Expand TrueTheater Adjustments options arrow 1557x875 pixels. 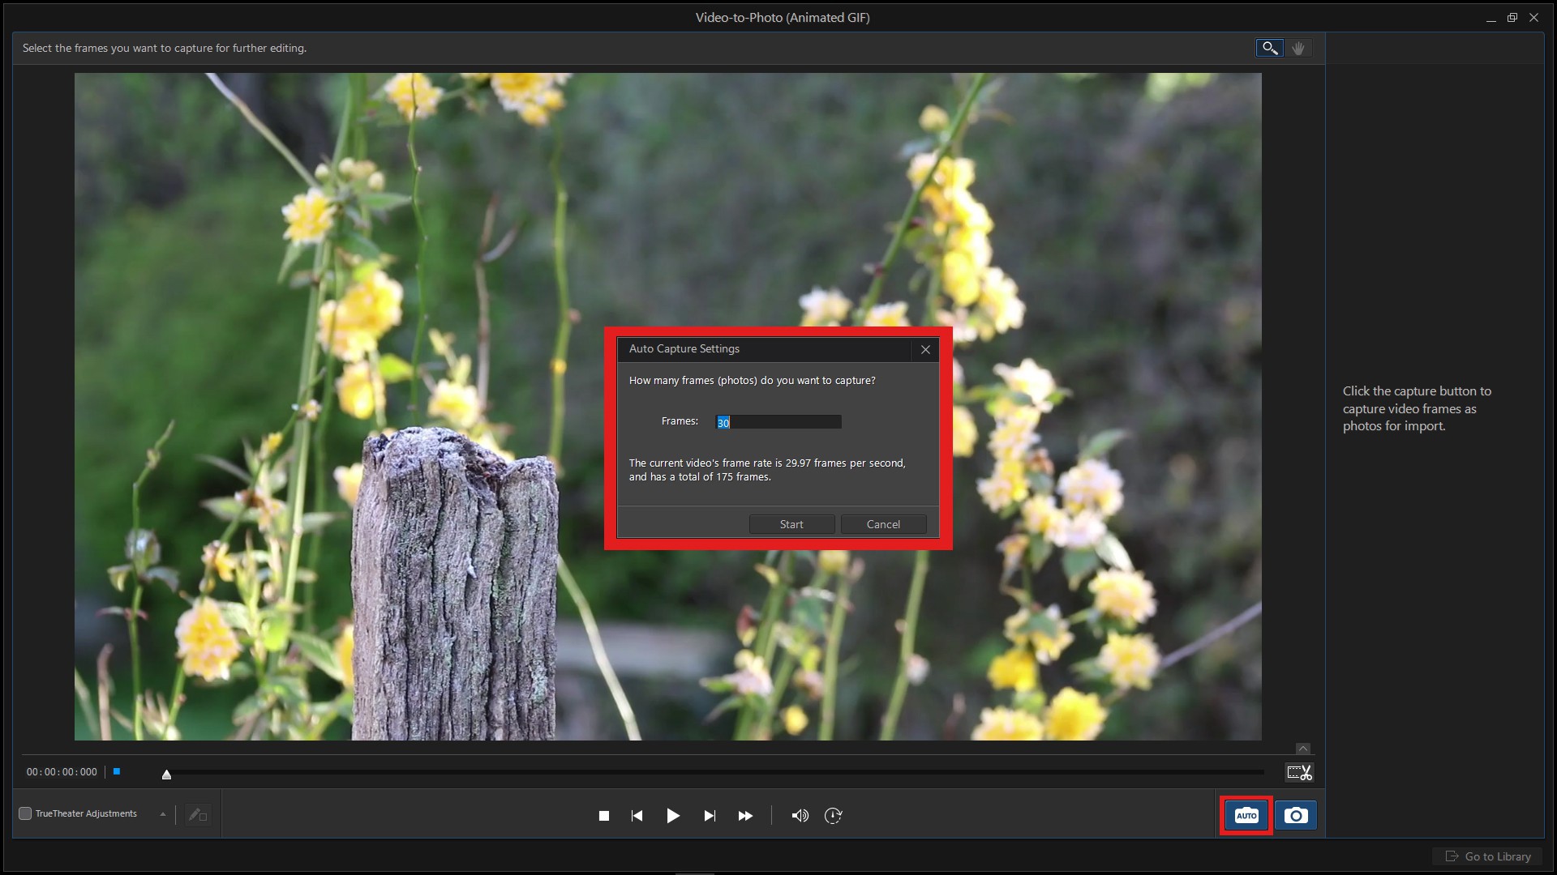[163, 814]
